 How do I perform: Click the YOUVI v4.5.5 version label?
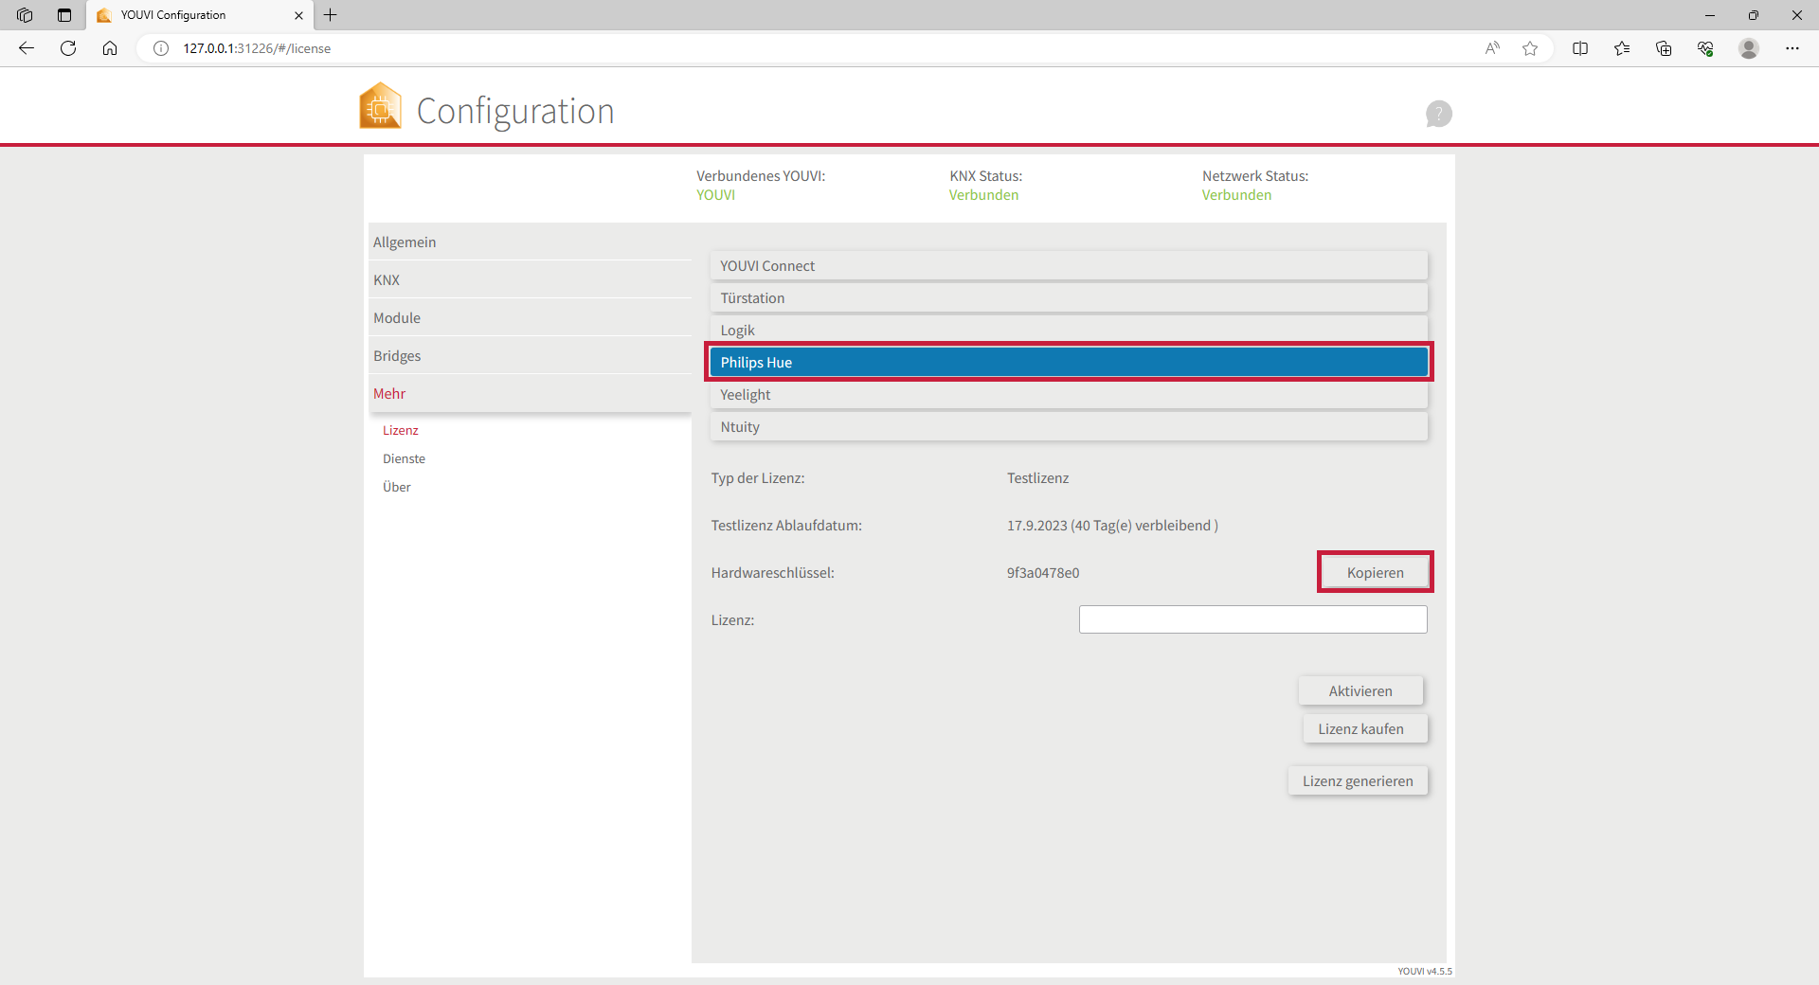point(1424,971)
